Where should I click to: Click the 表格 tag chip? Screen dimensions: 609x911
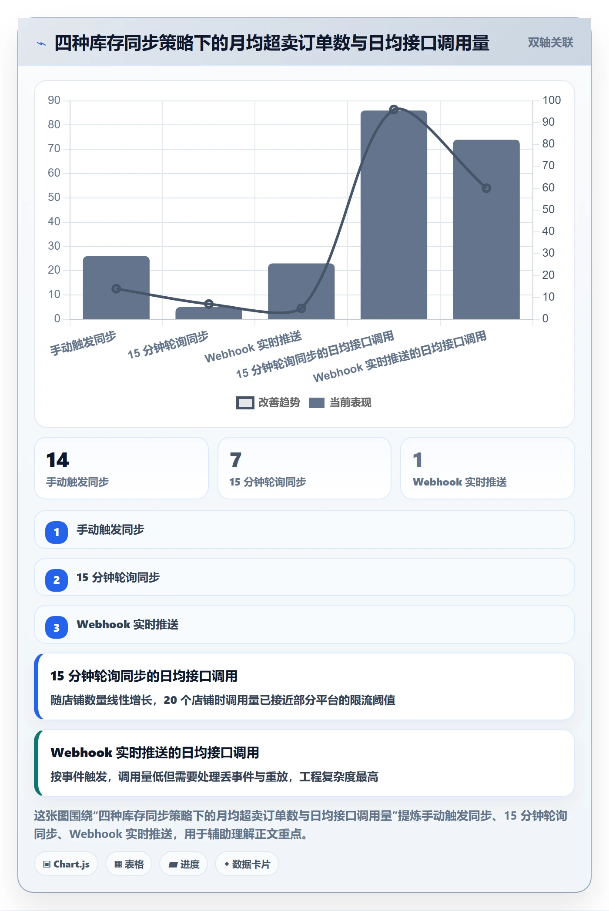[129, 864]
